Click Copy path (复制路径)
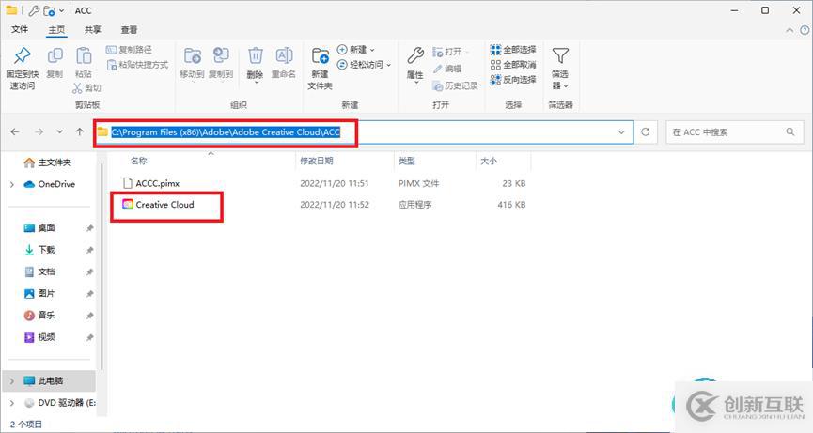 coord(129,50)
